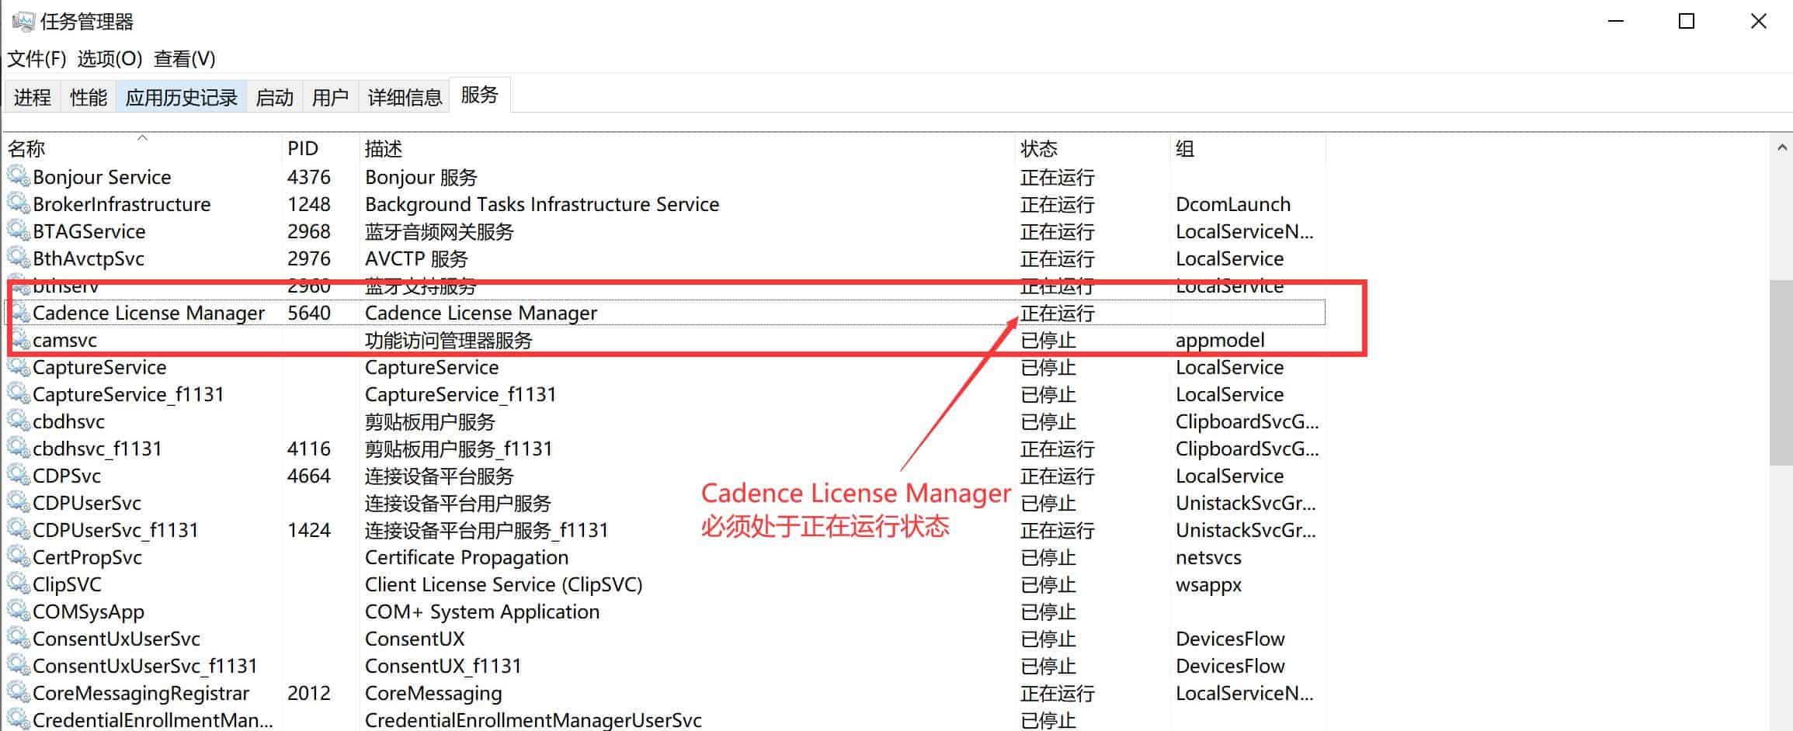Image resolution: width=1793 pixels, height=731 pixels.
Task: Click the CertPropSvc service icon
Action: (x=19, y=556)
